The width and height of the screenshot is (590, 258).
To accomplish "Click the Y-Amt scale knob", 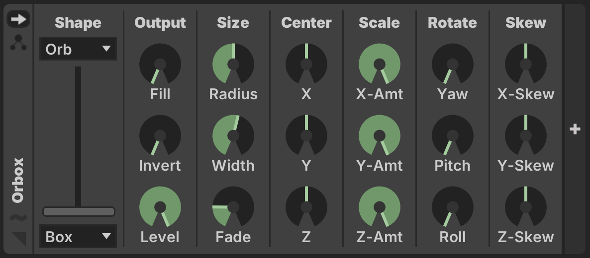I will click(379, 135).
